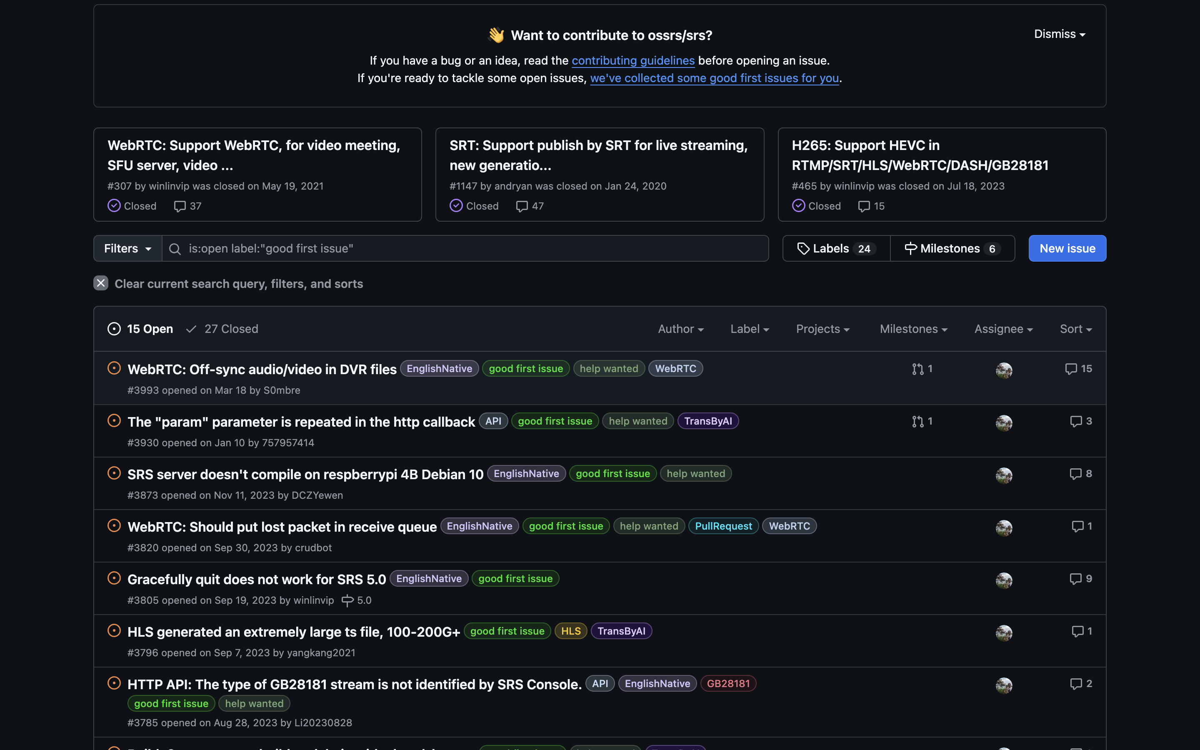The image size is (1200, 750).
Task: Show the 27 Closed issues
Action: [222, 329]
